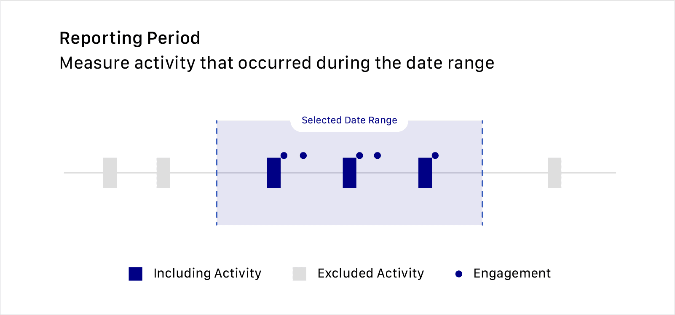Click the second gray excluded activity bar

[163, 173]
